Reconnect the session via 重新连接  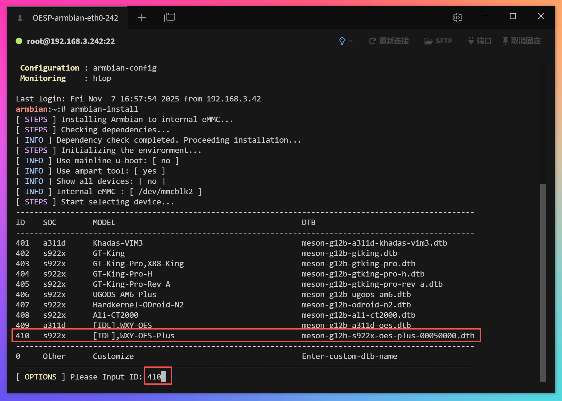[389, 41]
